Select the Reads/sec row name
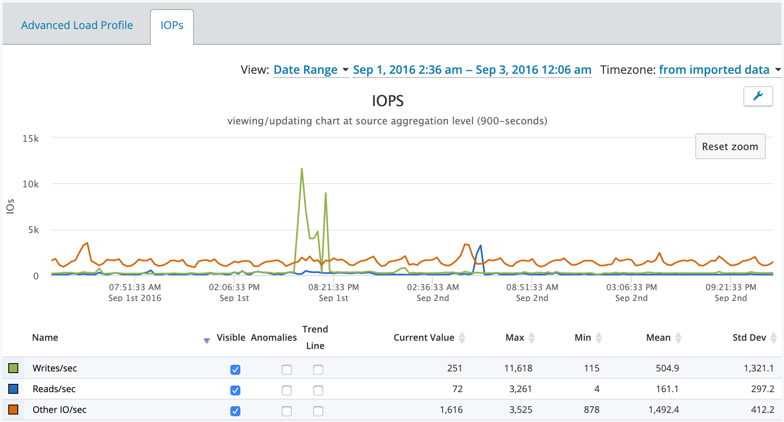The height and width of the screenshot is (422, 784). tap(54, 389)
